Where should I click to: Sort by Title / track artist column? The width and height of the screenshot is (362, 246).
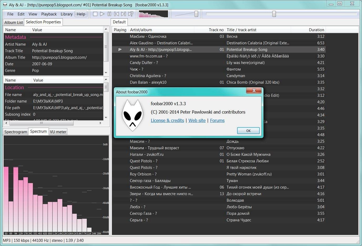[x=258, y=30]
